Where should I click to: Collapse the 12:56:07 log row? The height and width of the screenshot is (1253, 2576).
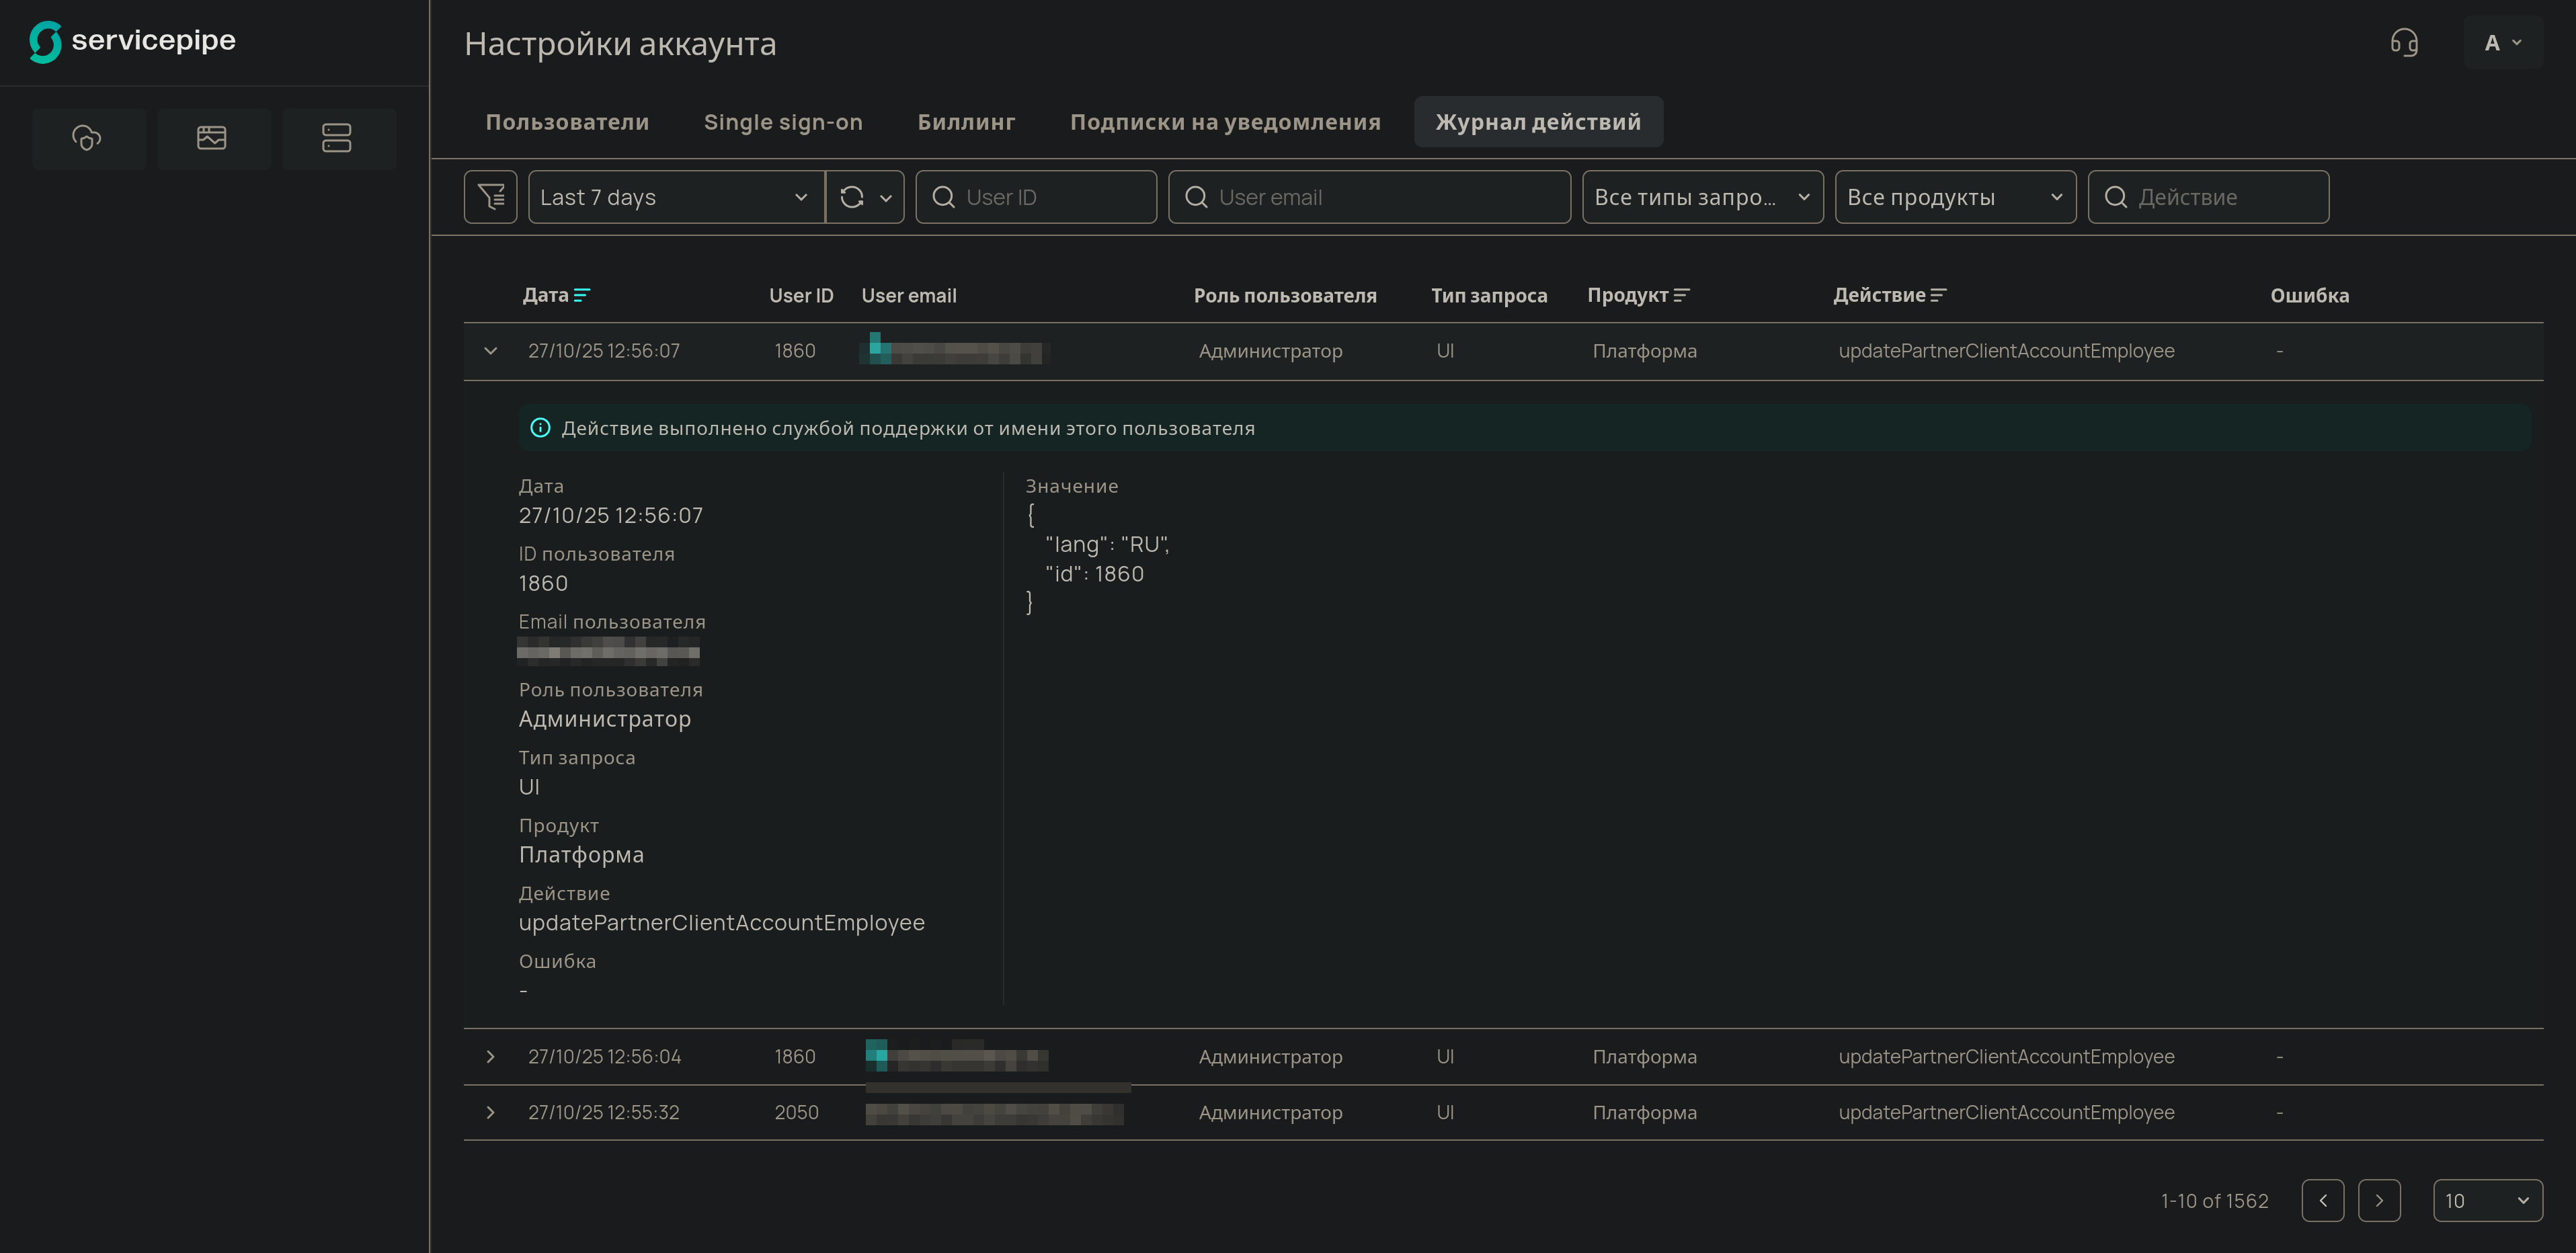click(x=490, y=351)
